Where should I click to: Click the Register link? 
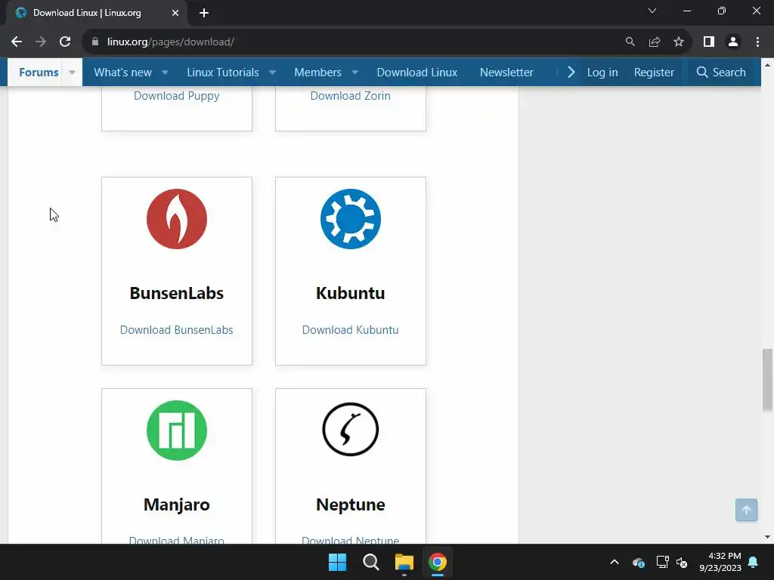click(654, 72)
